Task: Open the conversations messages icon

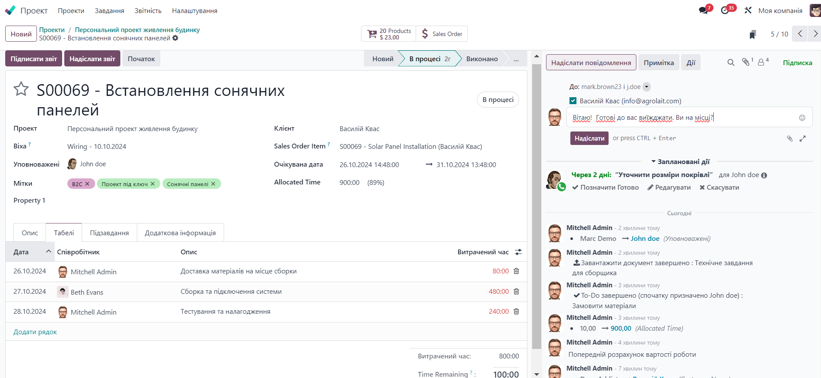Action: coord(704,10)
